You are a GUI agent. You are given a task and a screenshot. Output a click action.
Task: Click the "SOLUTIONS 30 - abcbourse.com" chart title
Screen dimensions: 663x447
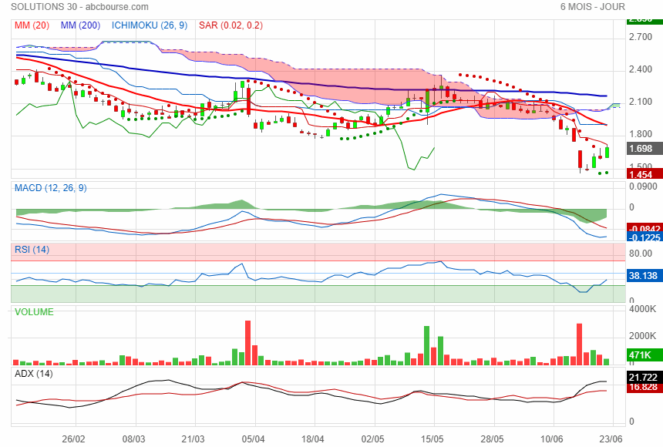(79, 7)
